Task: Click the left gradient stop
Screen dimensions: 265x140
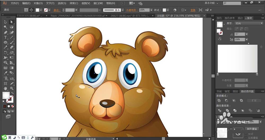Action: click(x=218, y=74)
